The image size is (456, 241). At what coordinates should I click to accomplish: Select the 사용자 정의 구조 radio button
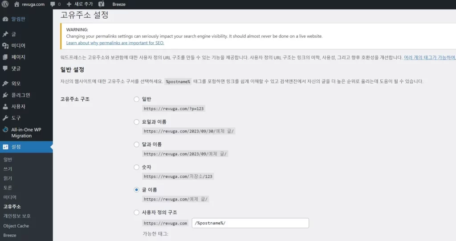136,213
